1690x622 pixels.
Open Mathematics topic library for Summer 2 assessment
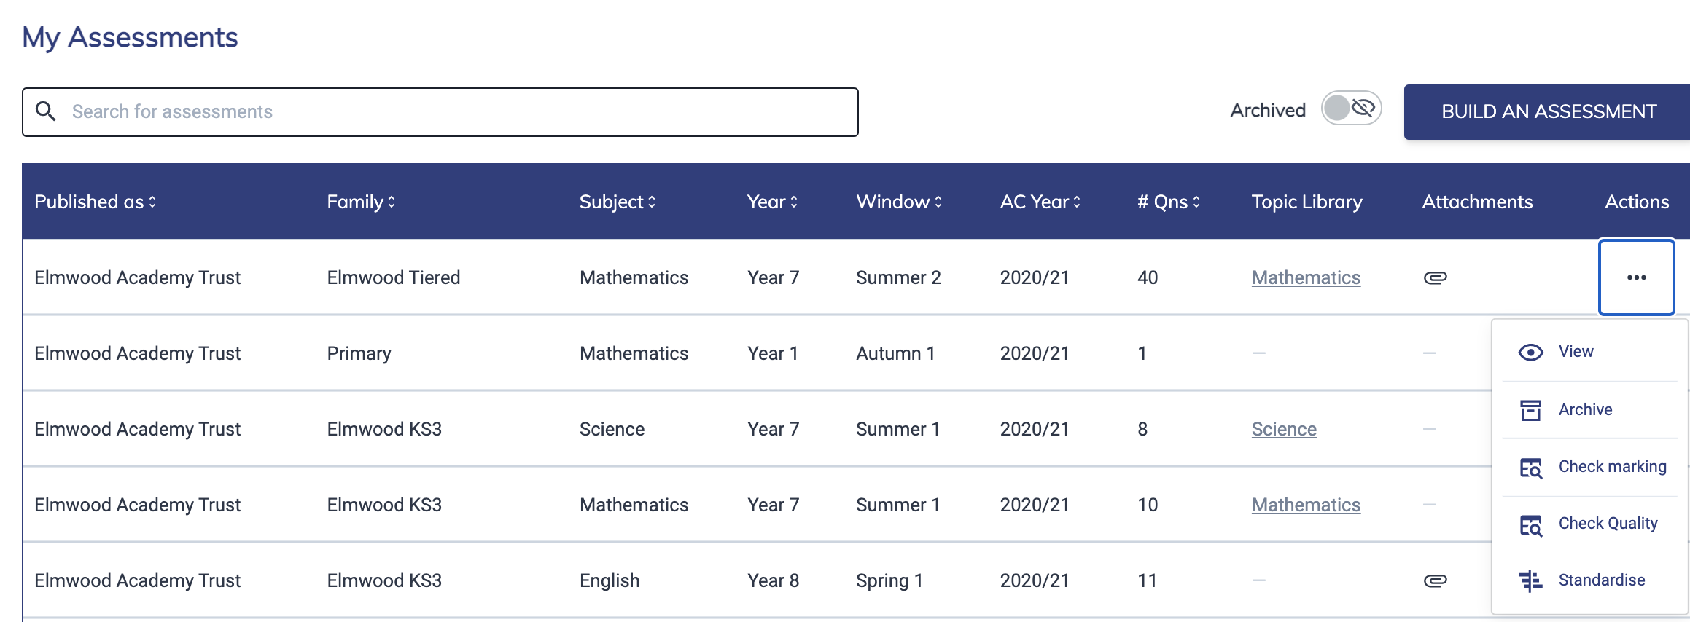click(x=1305, y=277)
